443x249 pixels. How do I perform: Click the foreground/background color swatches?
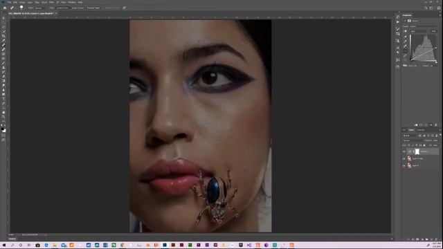point(3,129)
